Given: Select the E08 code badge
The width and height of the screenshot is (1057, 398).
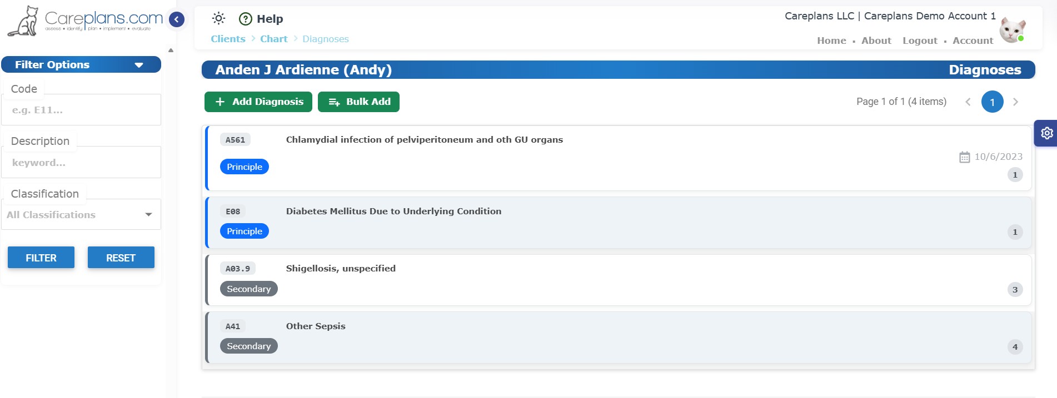Looking at the screenshot, I should tap(233, 211).
